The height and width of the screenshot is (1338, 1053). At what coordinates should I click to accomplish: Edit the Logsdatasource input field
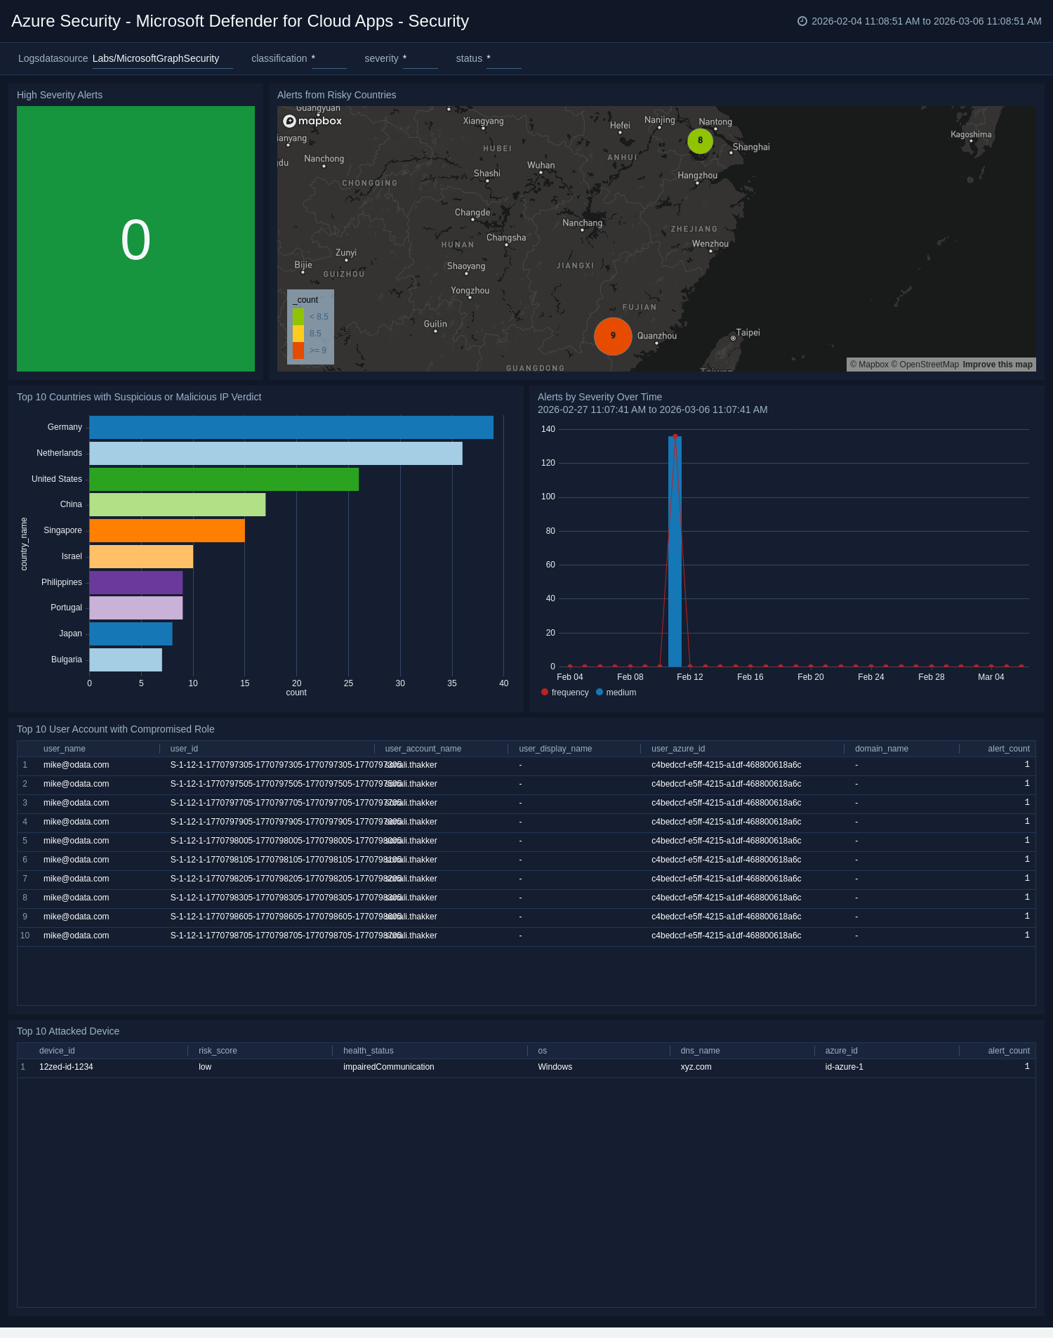point(162,59)
